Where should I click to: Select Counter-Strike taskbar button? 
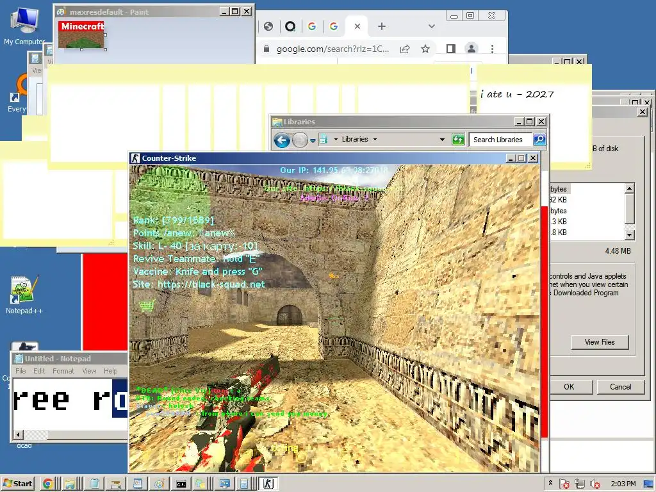(268, 484)
